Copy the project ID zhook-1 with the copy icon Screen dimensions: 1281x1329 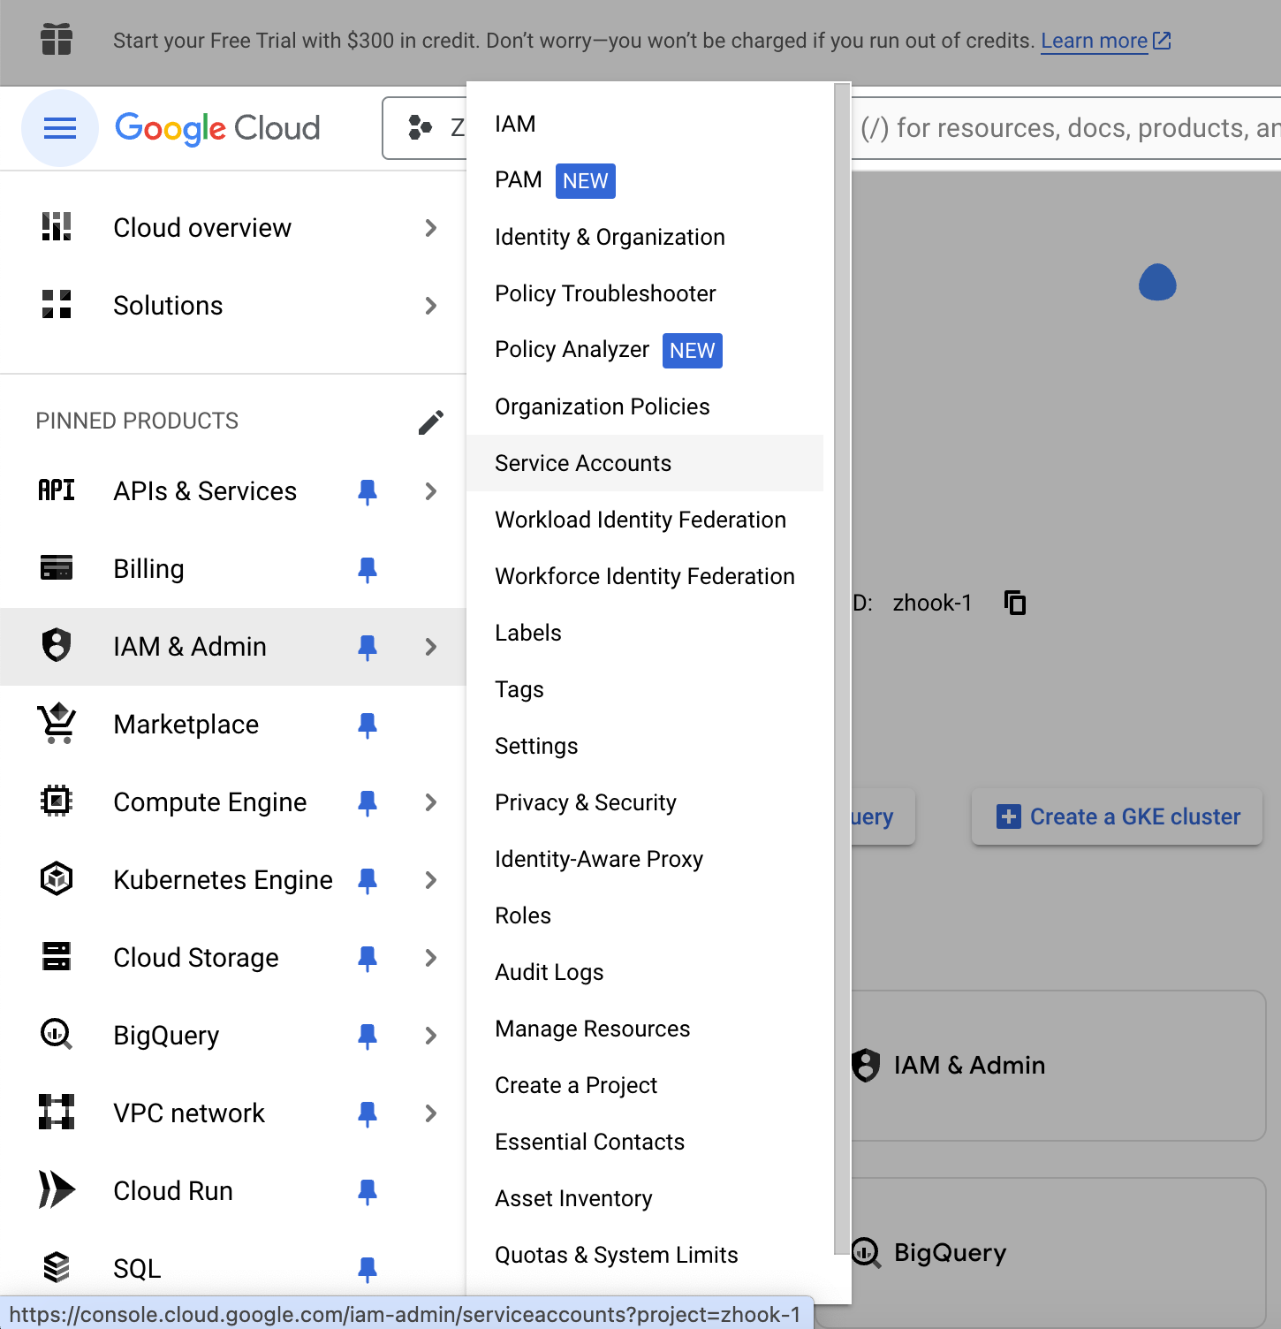1015,603
